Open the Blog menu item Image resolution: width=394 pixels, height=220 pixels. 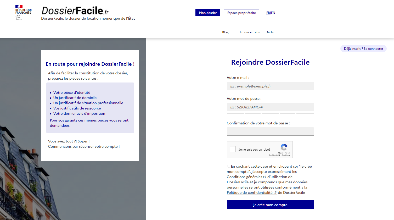225,32
